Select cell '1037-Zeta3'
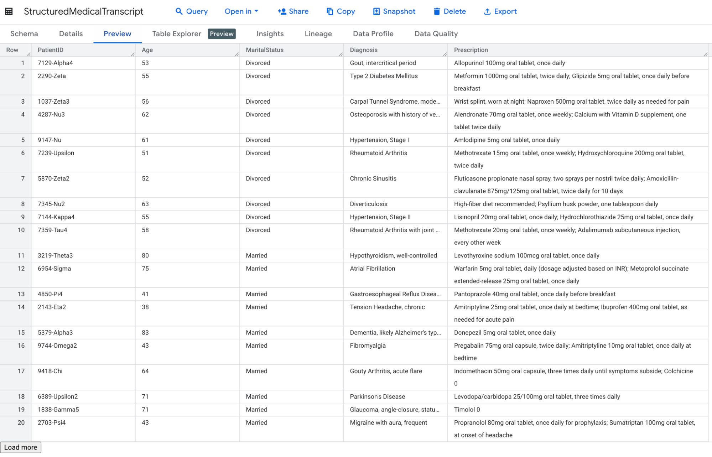 (83, 102)
